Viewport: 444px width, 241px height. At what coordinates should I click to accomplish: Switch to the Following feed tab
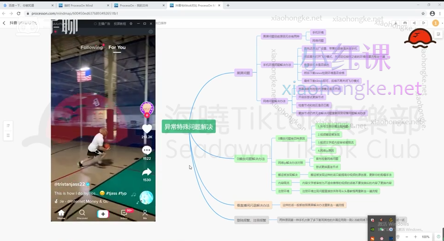point(92,47)
